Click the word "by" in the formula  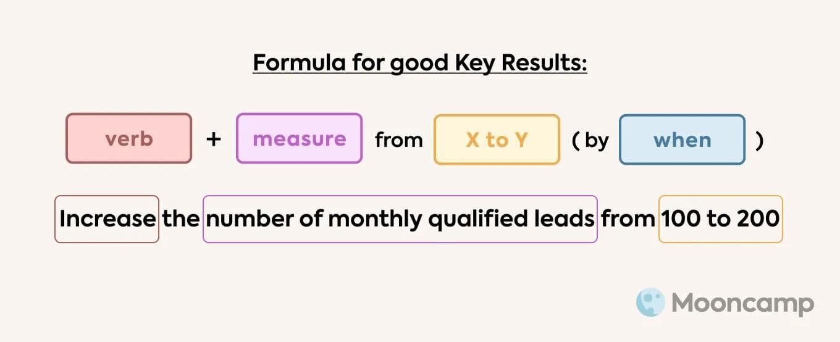tap(597, 141)
